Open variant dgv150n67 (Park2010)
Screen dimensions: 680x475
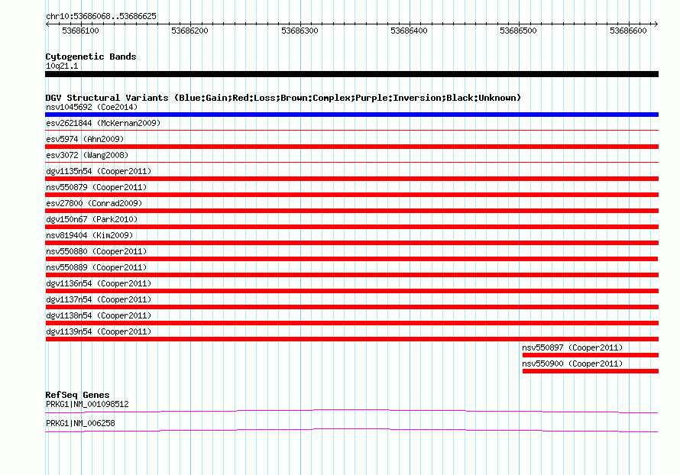point(92,219)
